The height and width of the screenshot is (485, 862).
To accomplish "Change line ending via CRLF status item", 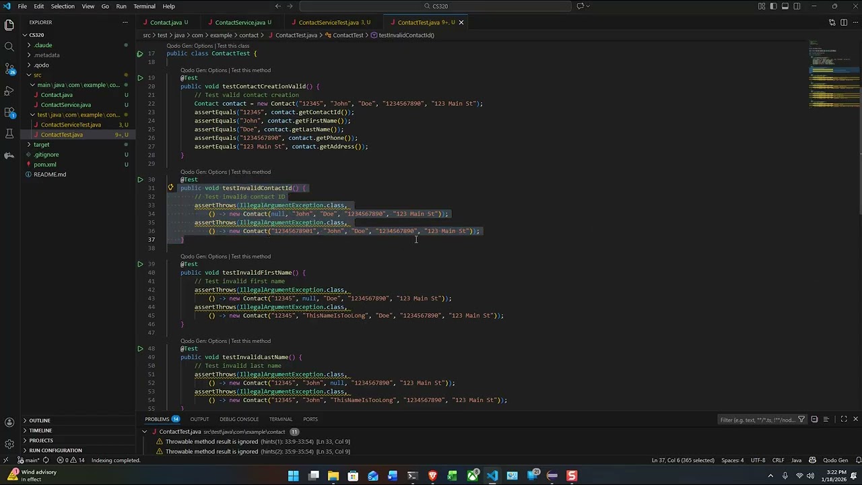I will (778, 460).
